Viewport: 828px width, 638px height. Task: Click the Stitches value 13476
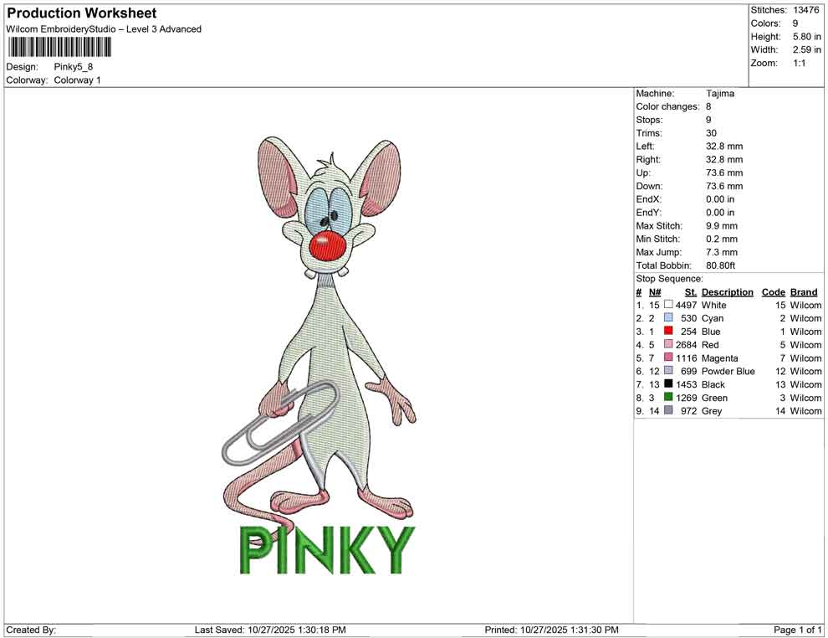click(805, 10)
